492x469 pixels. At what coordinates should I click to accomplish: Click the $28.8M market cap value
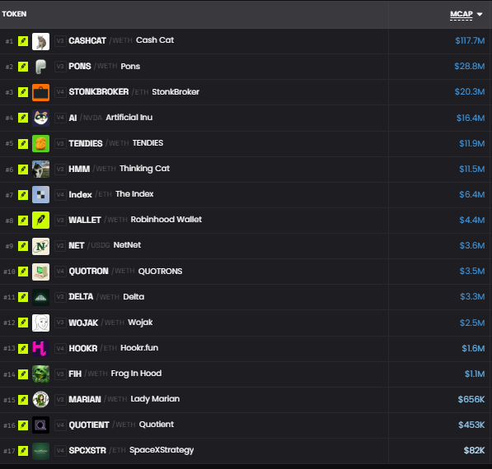coord(470,67)
